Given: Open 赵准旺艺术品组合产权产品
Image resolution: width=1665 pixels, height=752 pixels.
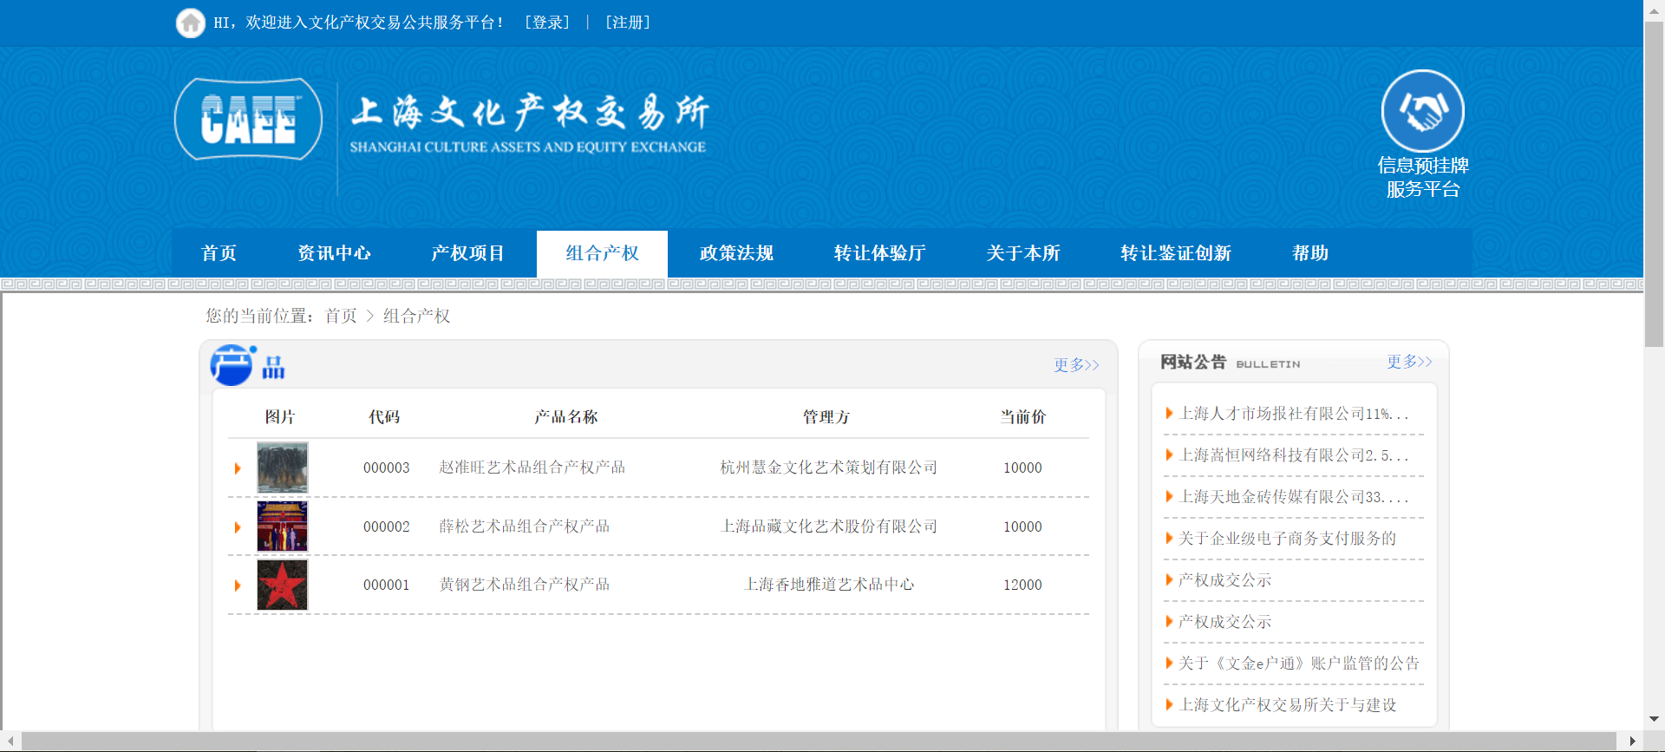Looking at the screenshot, I should [x=532, y=468].
